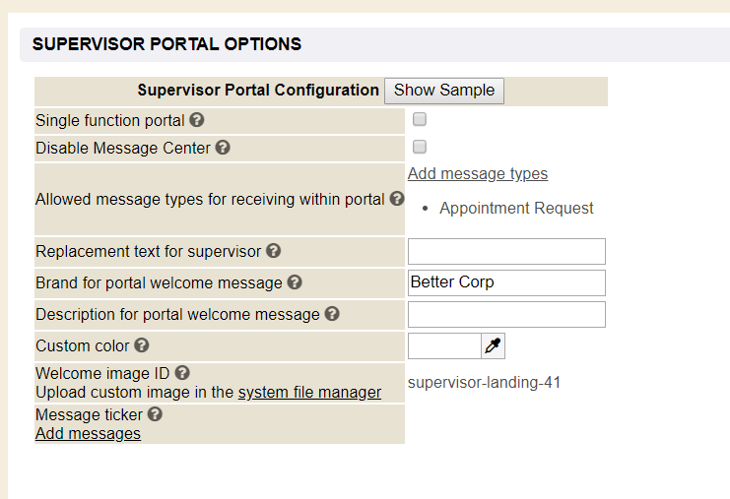Screen dimensions: 730x499
Task: Click help icon for Replacement text for supervisor
Action: coord(274,251)
